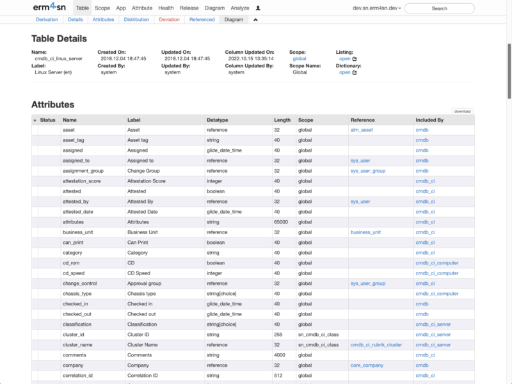The image size is (512, 384).
Task: Collapse the tab bar using the chevron icon
Action: (x=257, y=19)
